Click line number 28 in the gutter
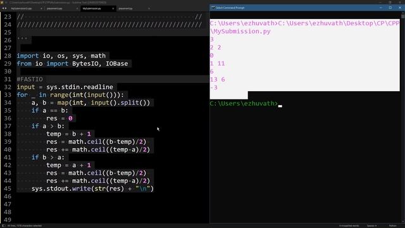Image resolution: width=405 pixels, height=228 pixels. point(8,56)
